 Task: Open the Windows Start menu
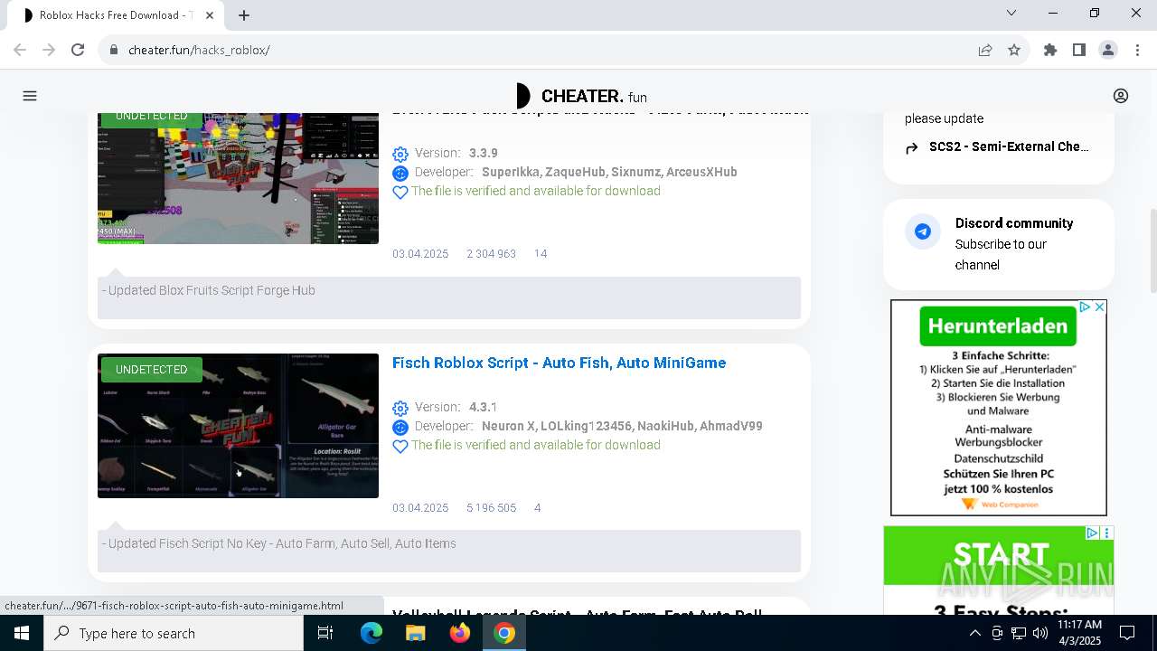(22, 633)
